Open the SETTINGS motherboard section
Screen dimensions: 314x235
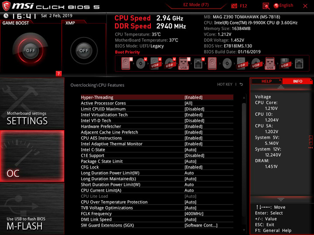click(x=32, y=104)
